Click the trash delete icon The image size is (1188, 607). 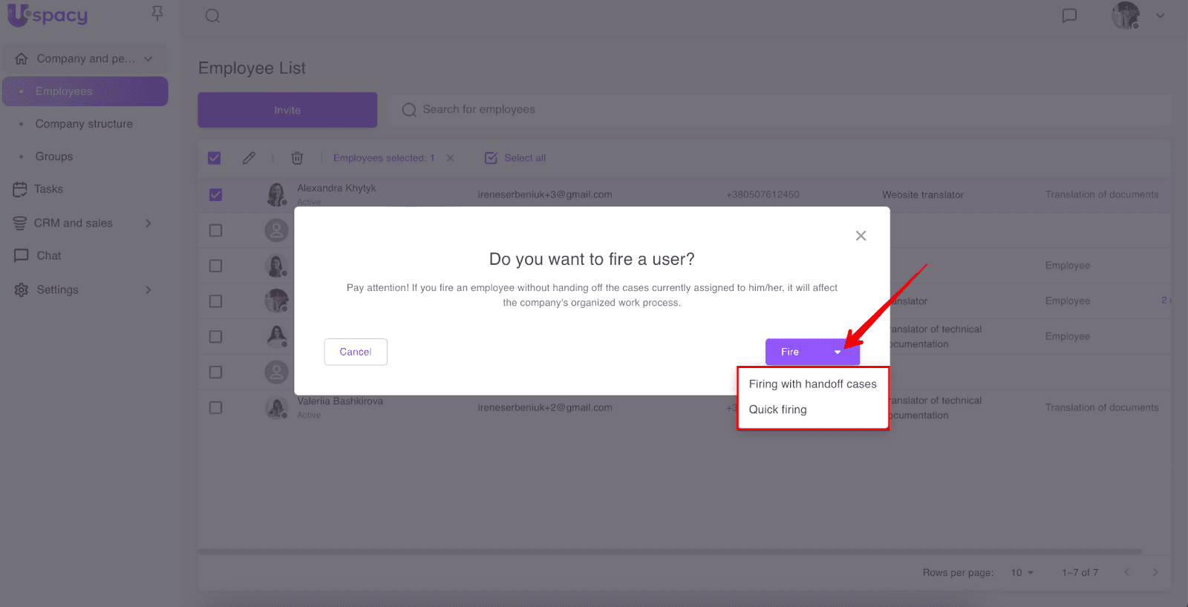297,158
